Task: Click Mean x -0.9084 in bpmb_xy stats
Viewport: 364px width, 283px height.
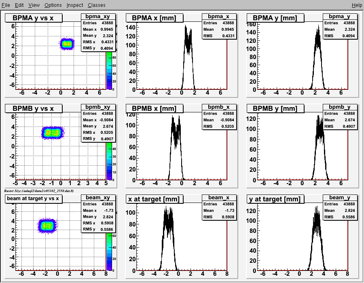Action: [98, 120]
